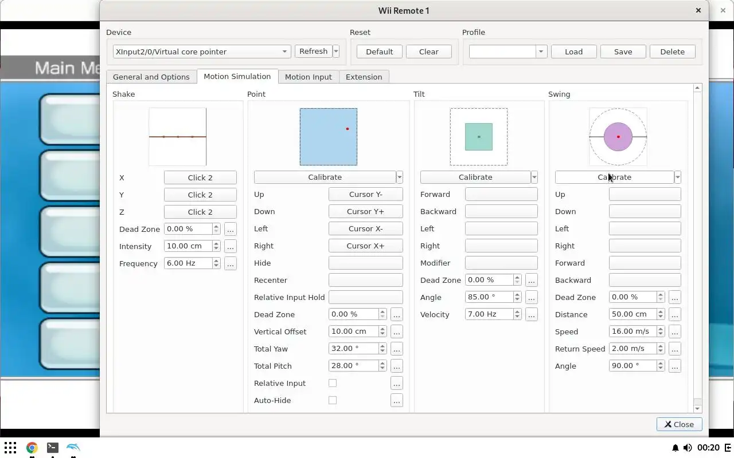This screenshot has height=458, width=734.
Task: Open advanced settings for Return Speed
Action: click(x=675, y=349)
